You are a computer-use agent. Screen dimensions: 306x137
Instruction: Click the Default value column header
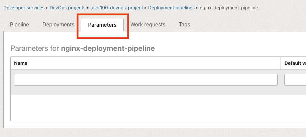tap(295, 63)
